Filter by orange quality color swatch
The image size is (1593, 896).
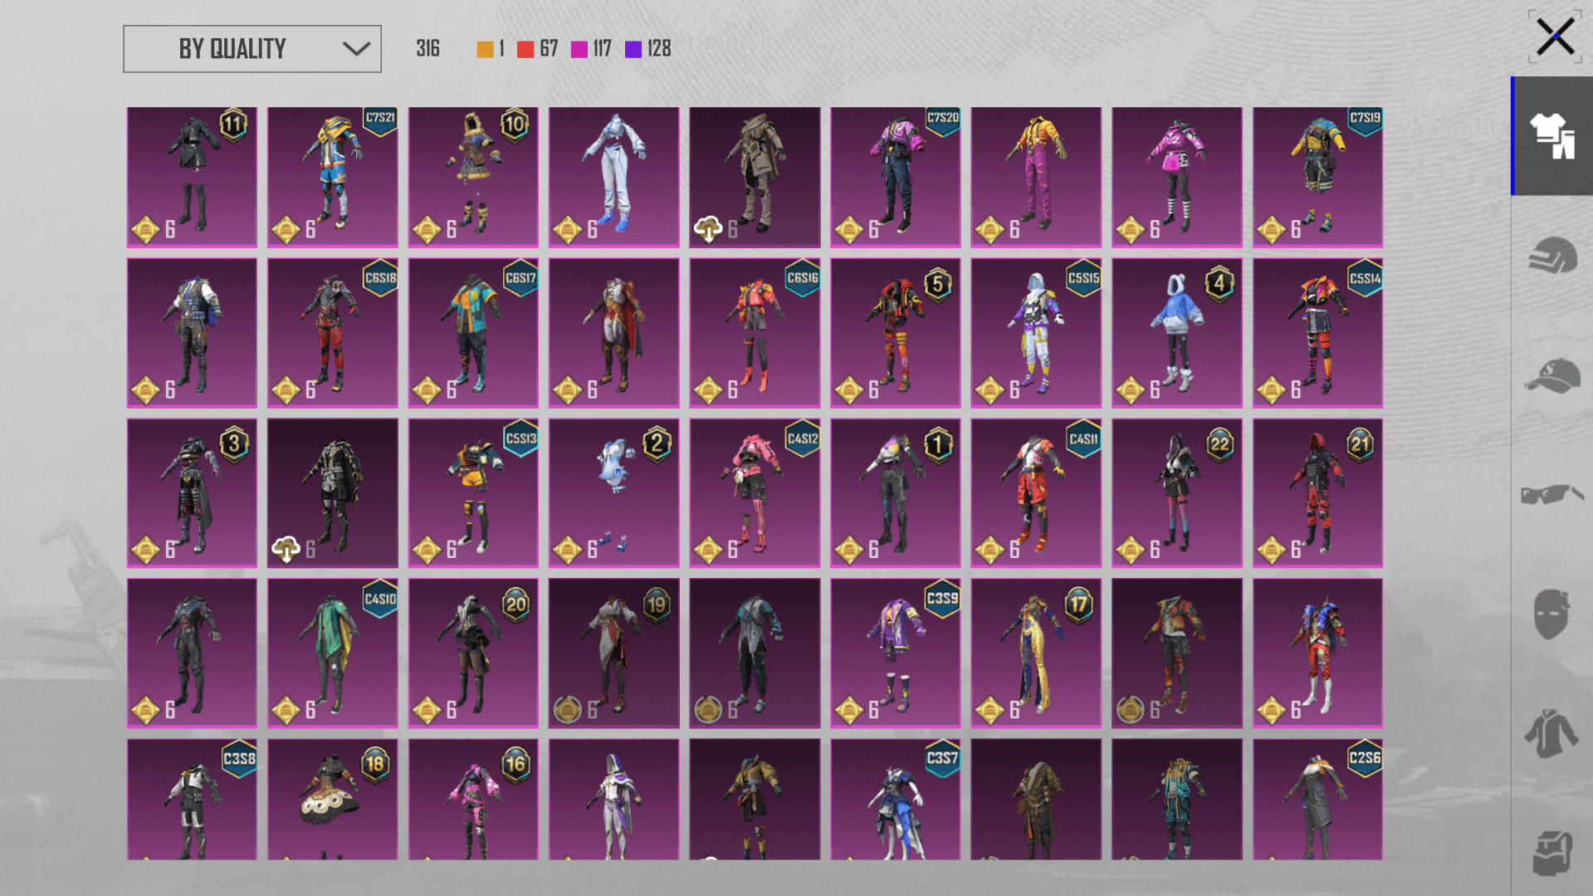pyautogui.click(x=485, y=50)
